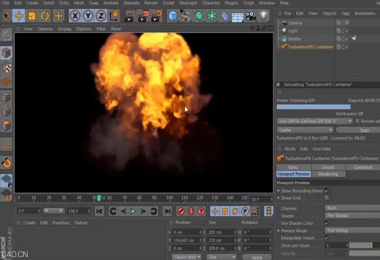This screenshot has width=380, height=260.
Task: Enable Texture mode checker icon
Action: 6,68
